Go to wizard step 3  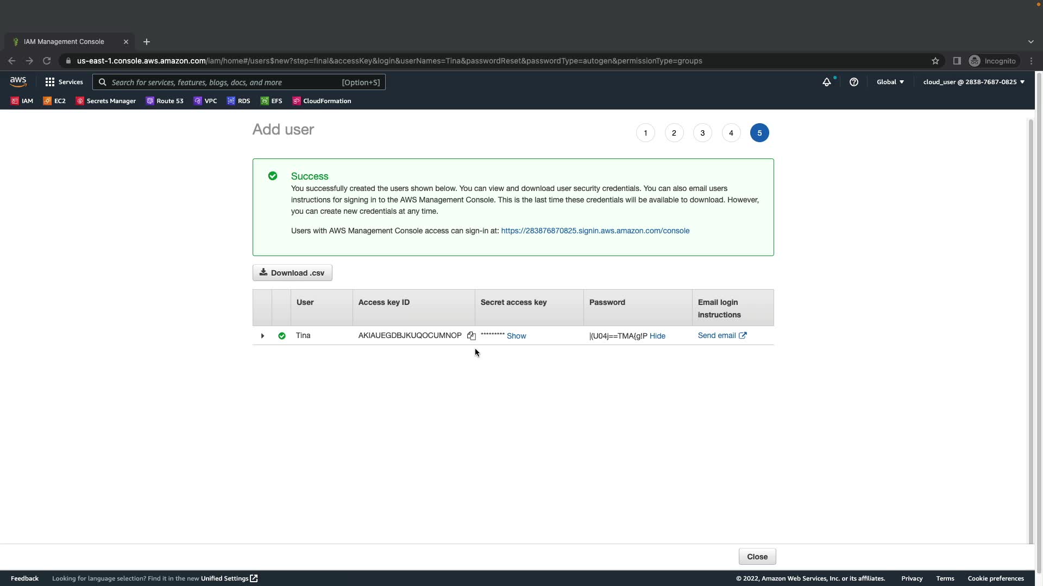pyautogui.click(x=702, y=133)
